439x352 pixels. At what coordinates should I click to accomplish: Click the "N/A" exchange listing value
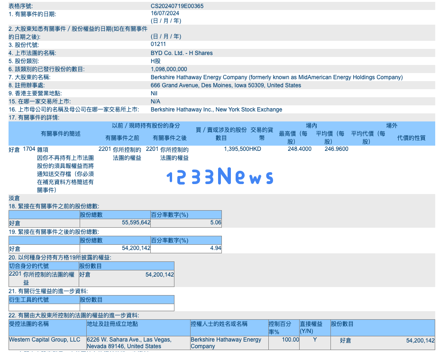tap(155, 102)
